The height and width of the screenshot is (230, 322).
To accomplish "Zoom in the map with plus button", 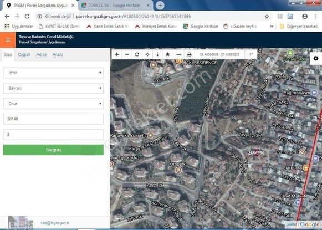I will point(117,54).
